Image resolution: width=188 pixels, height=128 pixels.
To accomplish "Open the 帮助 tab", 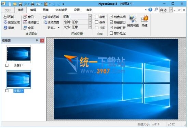I will pyautogui.click(x=89, y=10).
